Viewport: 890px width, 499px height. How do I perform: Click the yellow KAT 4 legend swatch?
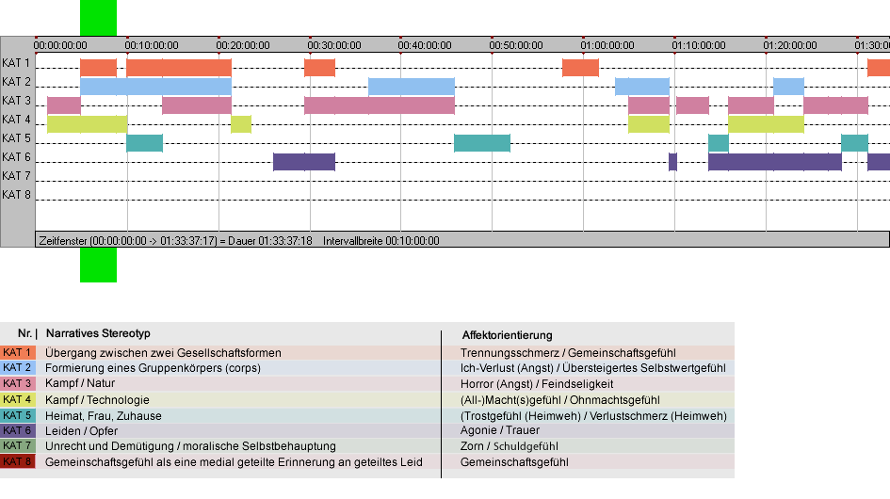(18, 399)
